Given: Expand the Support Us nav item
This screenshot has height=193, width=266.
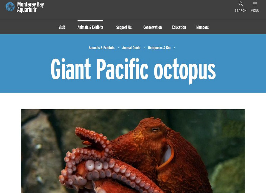Looking at the screenshot, I should (x=124, y=27).
